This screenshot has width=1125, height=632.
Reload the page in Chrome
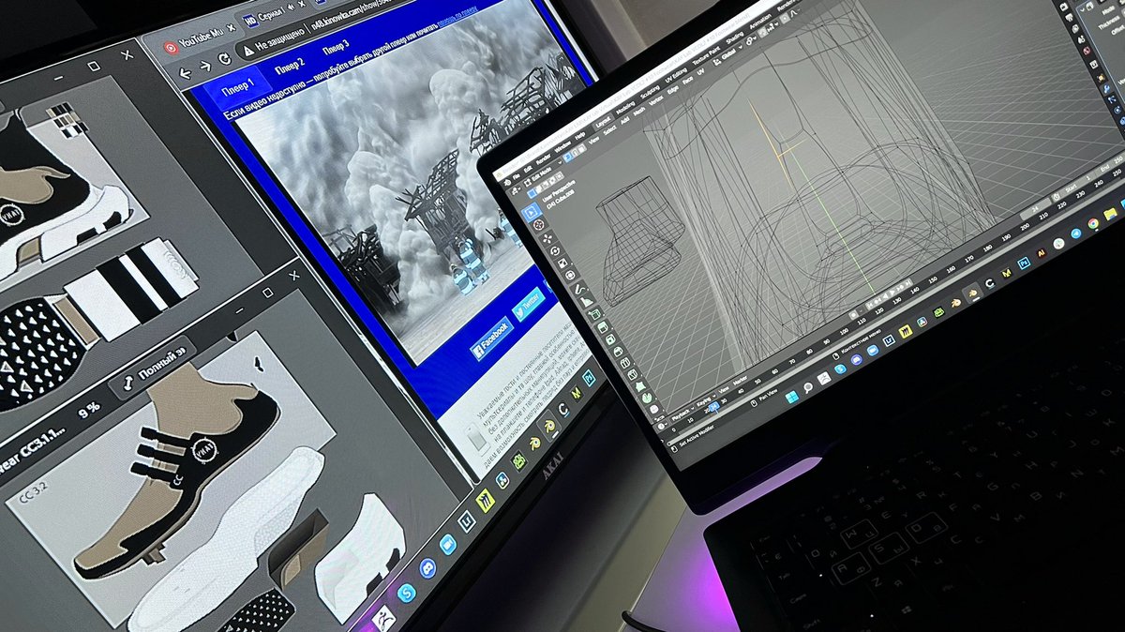[x=225, y=58]
